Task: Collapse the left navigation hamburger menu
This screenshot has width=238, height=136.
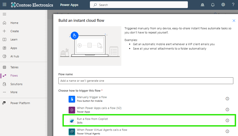Action: [x=4, y=14]
